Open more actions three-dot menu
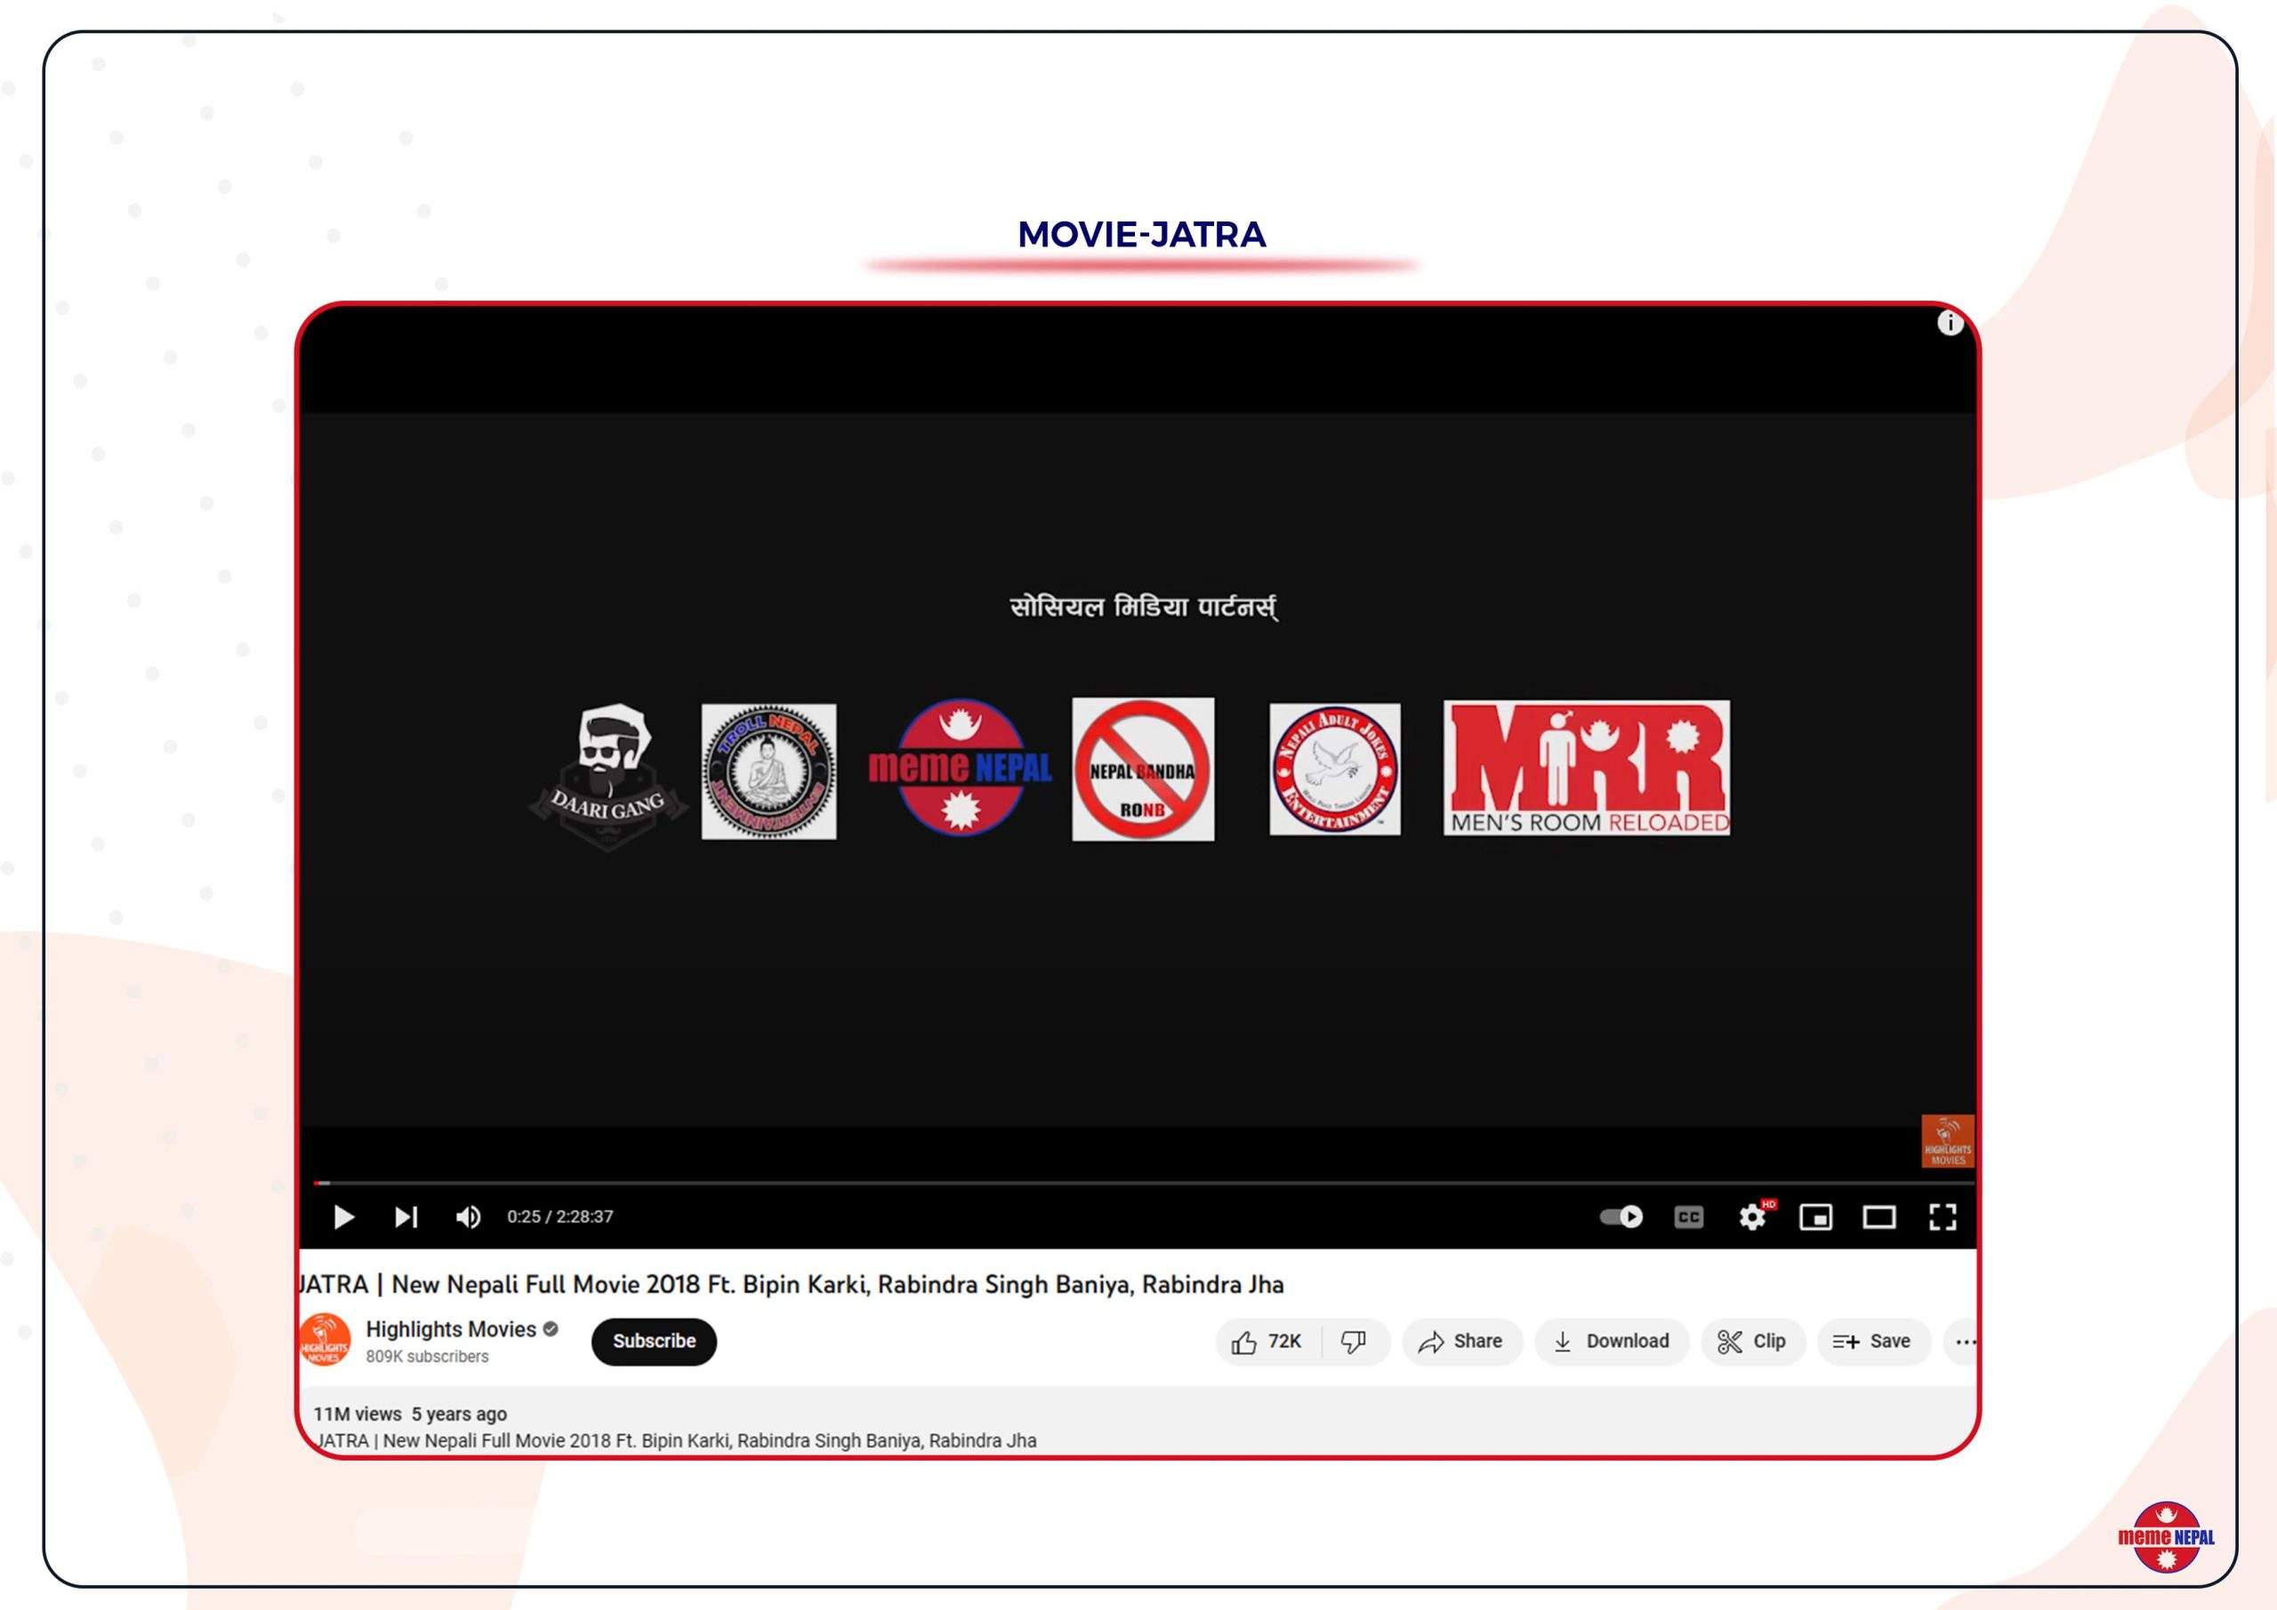This screenshot has height=1610, width=2277. click(x=1965, y=1342)
